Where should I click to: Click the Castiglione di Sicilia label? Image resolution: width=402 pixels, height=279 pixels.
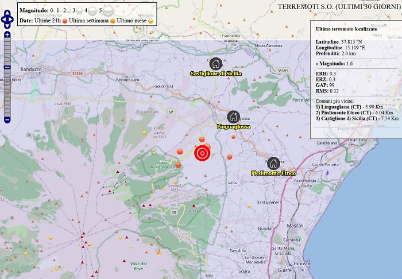point(215,73)
